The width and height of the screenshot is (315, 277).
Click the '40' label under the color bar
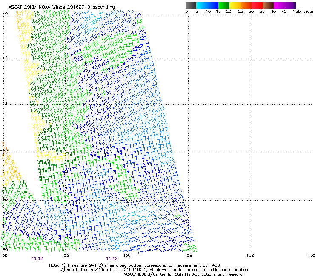273,12
